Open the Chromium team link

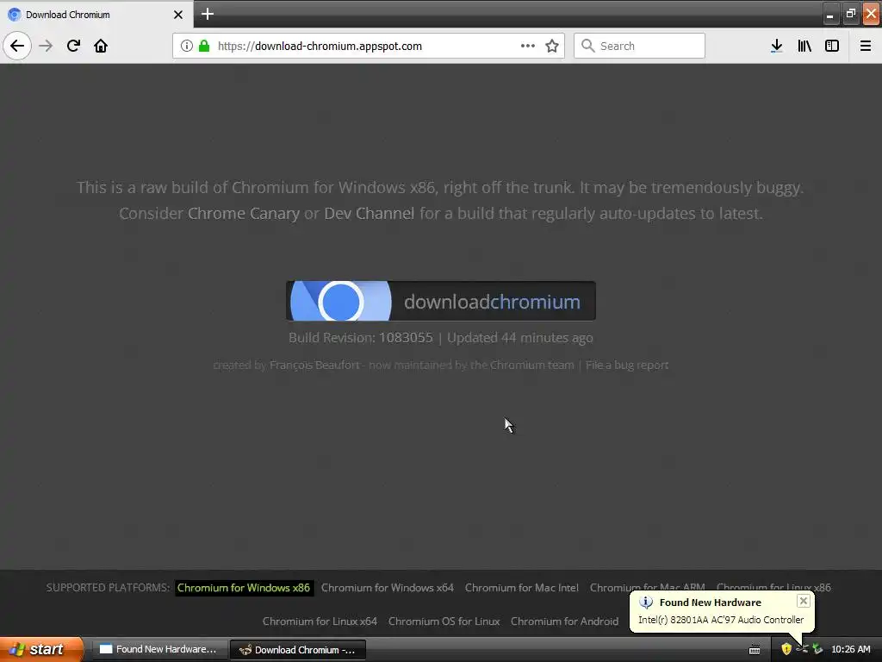click(x=531, y=365)
